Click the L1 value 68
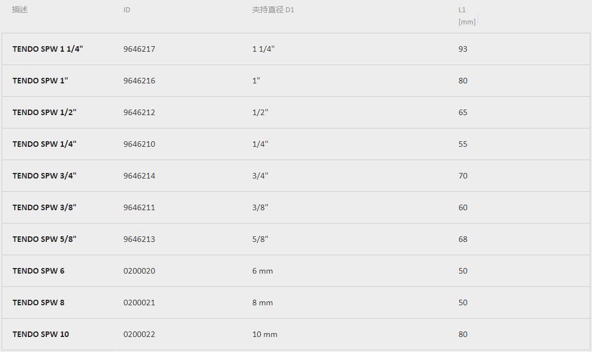Image resolution: width=592 pixels, height=352 pixels. coord(463,239)
